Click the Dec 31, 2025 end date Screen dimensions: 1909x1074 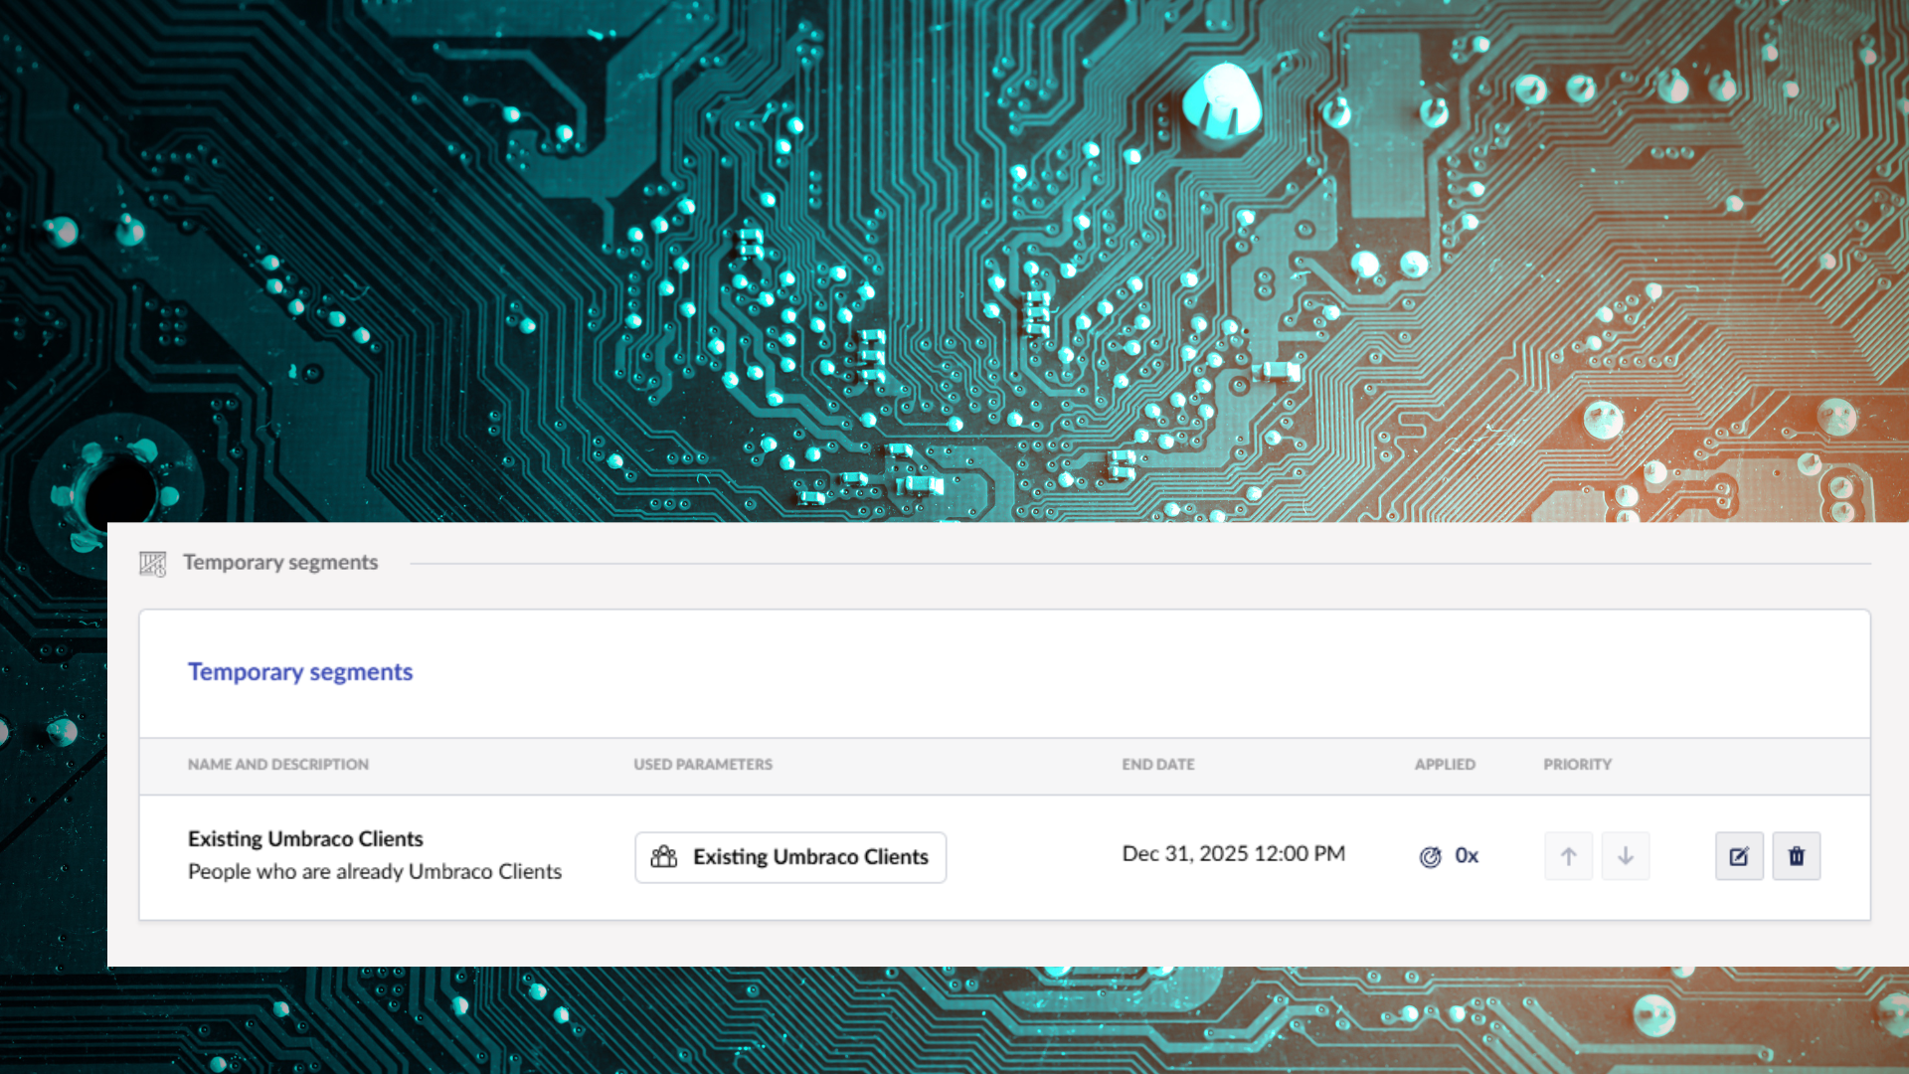(x=1233, y=854)
